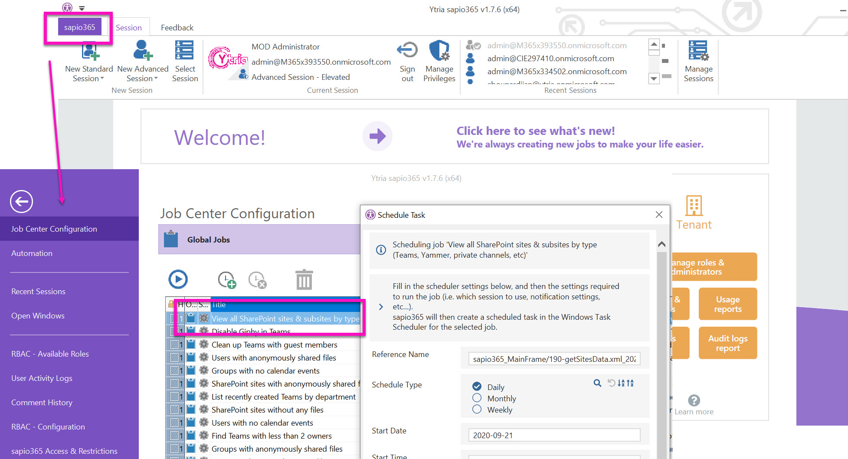Select job Find Teams with less than 2 owners
848x459 pixels.
pos(272,436)
